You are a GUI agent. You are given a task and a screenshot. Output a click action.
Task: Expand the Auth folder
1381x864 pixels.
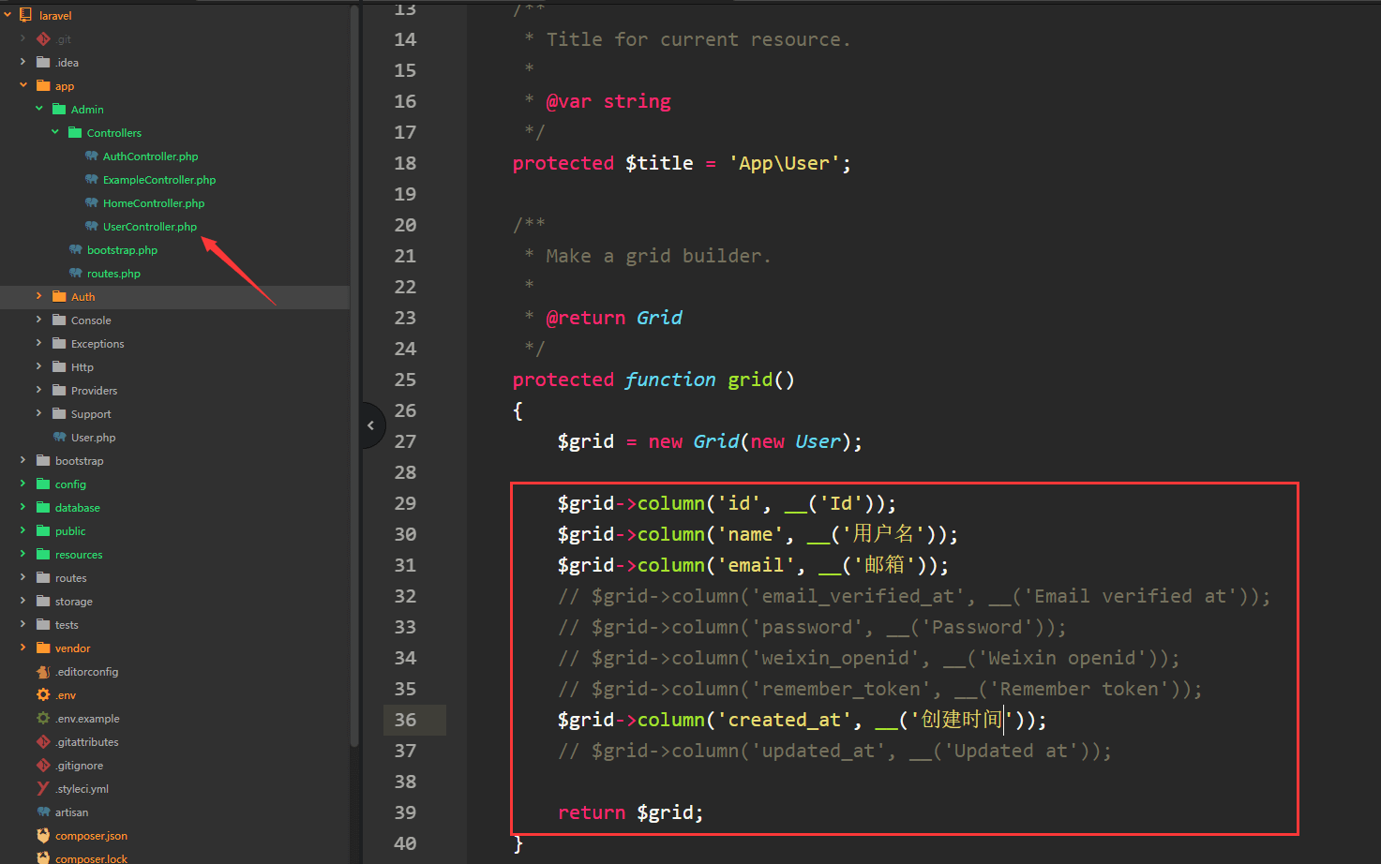[38, 296]
